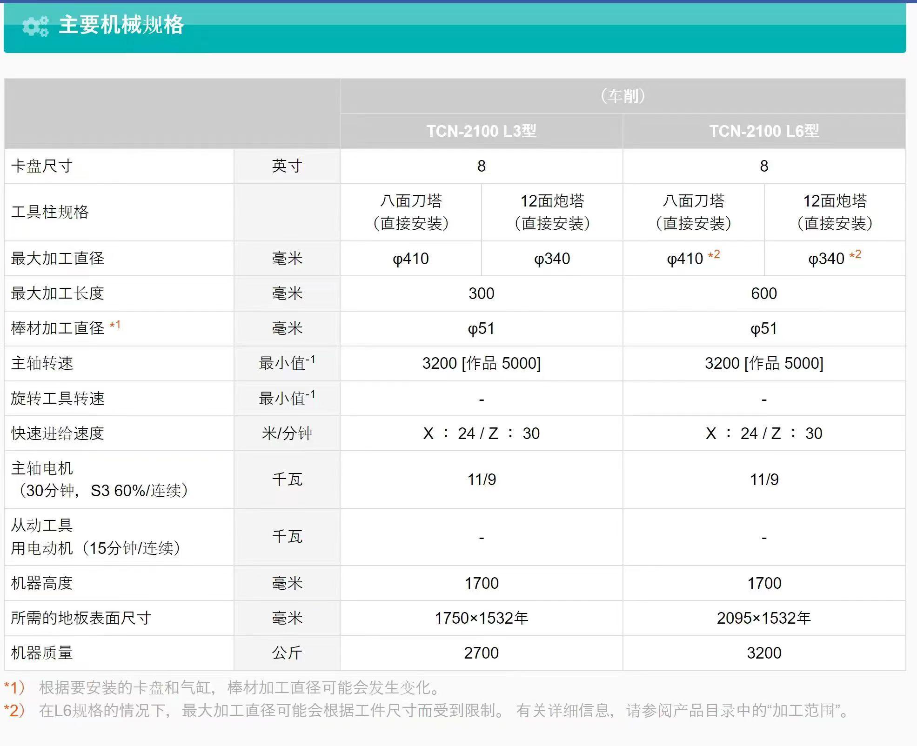Click the rapid feed value X：24 / Z：30
Viewport: 917px width, 746px height.
click(x=482, y=433)
